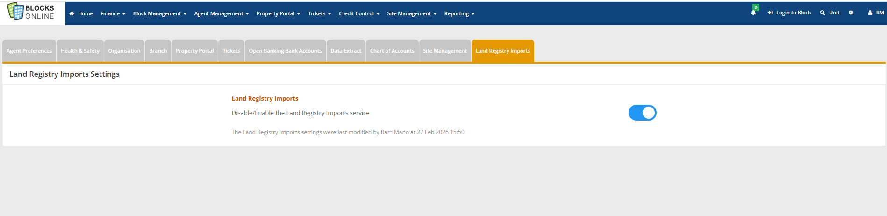
Task: Click the Unit search option
Action: coord(830,13)
